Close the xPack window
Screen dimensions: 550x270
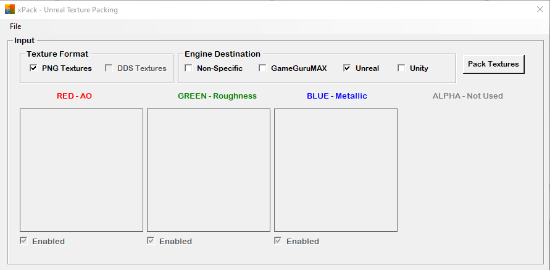(x=540, y=9)
